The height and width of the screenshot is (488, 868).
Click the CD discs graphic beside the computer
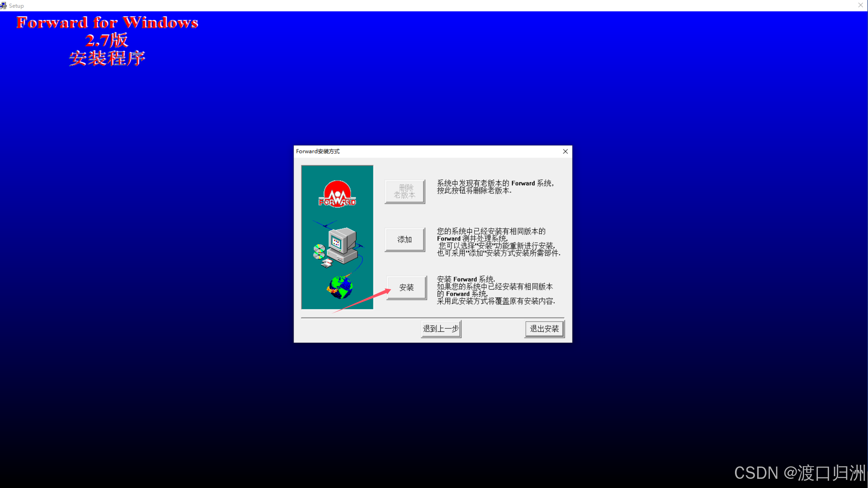click(x=319, y=251)
